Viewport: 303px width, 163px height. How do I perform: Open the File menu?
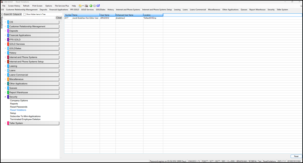coord(4,6)
